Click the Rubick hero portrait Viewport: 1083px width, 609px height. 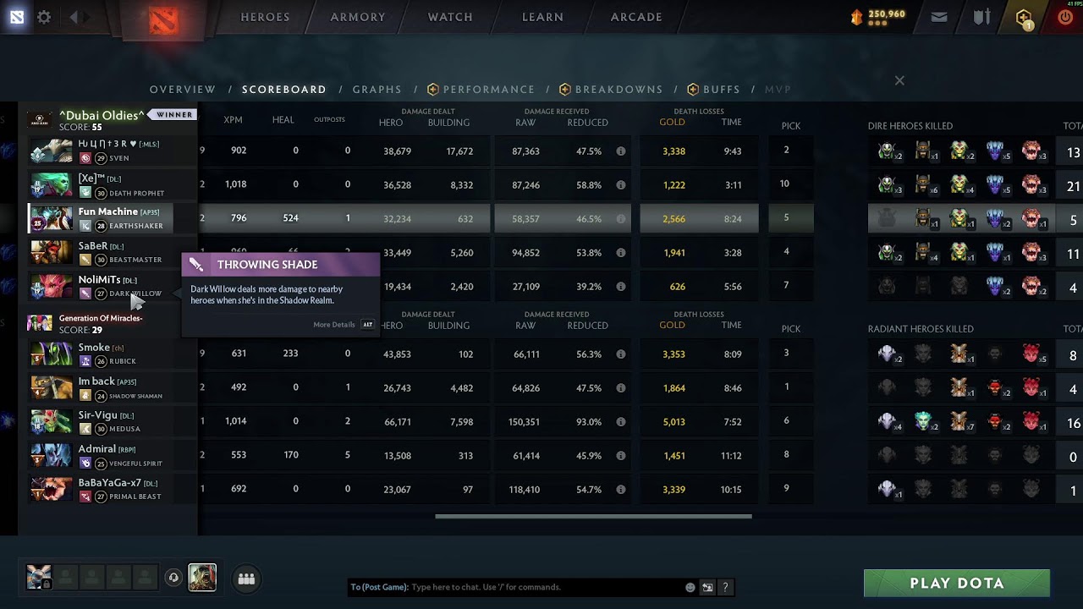click(52, 354)
